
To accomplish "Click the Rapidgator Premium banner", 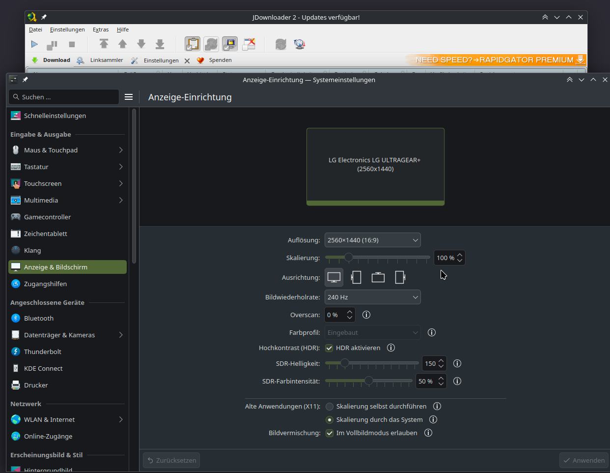I will [x=496, y=59].
